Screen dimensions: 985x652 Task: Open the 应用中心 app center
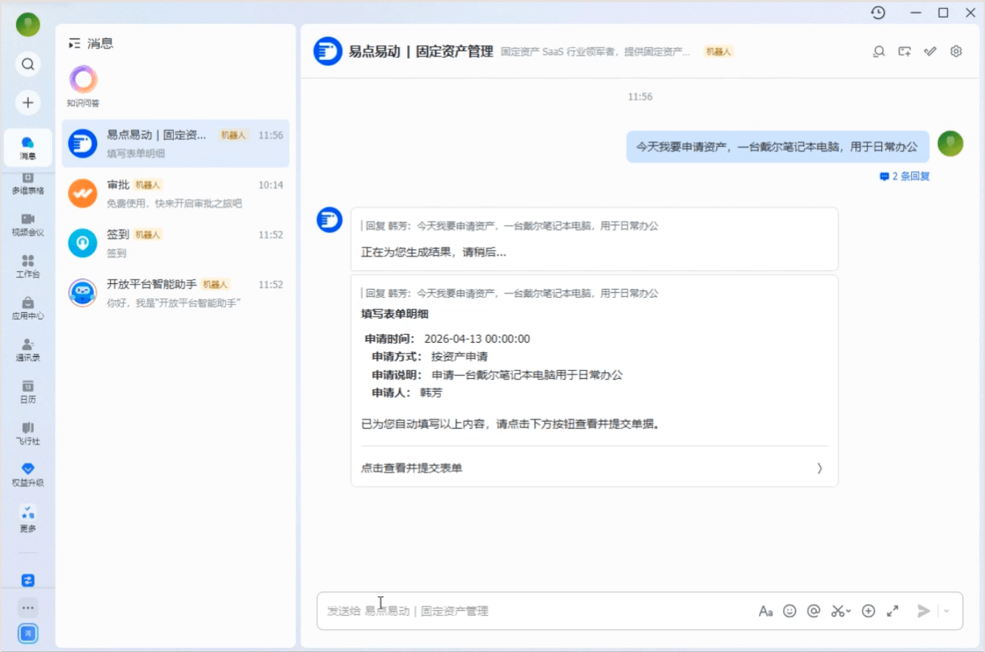[28, 308]
